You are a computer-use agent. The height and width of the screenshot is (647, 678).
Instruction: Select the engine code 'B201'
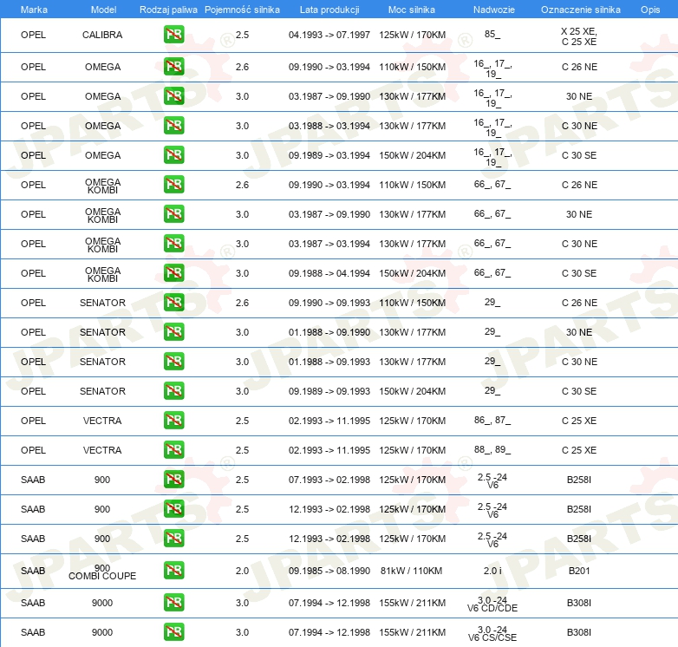click(579, 571)
